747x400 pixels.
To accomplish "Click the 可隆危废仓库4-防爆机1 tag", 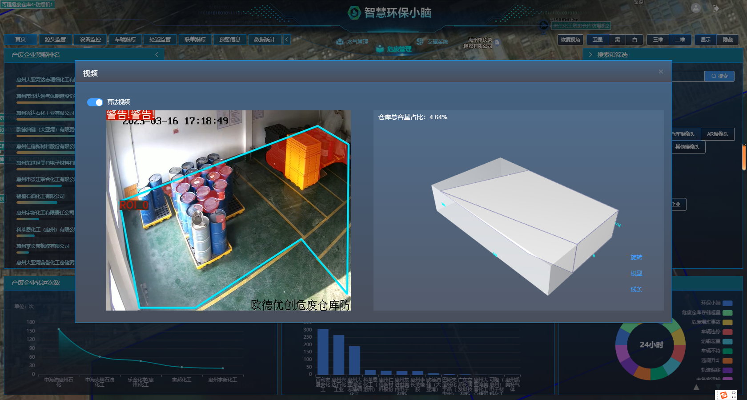I will (27, 4).
